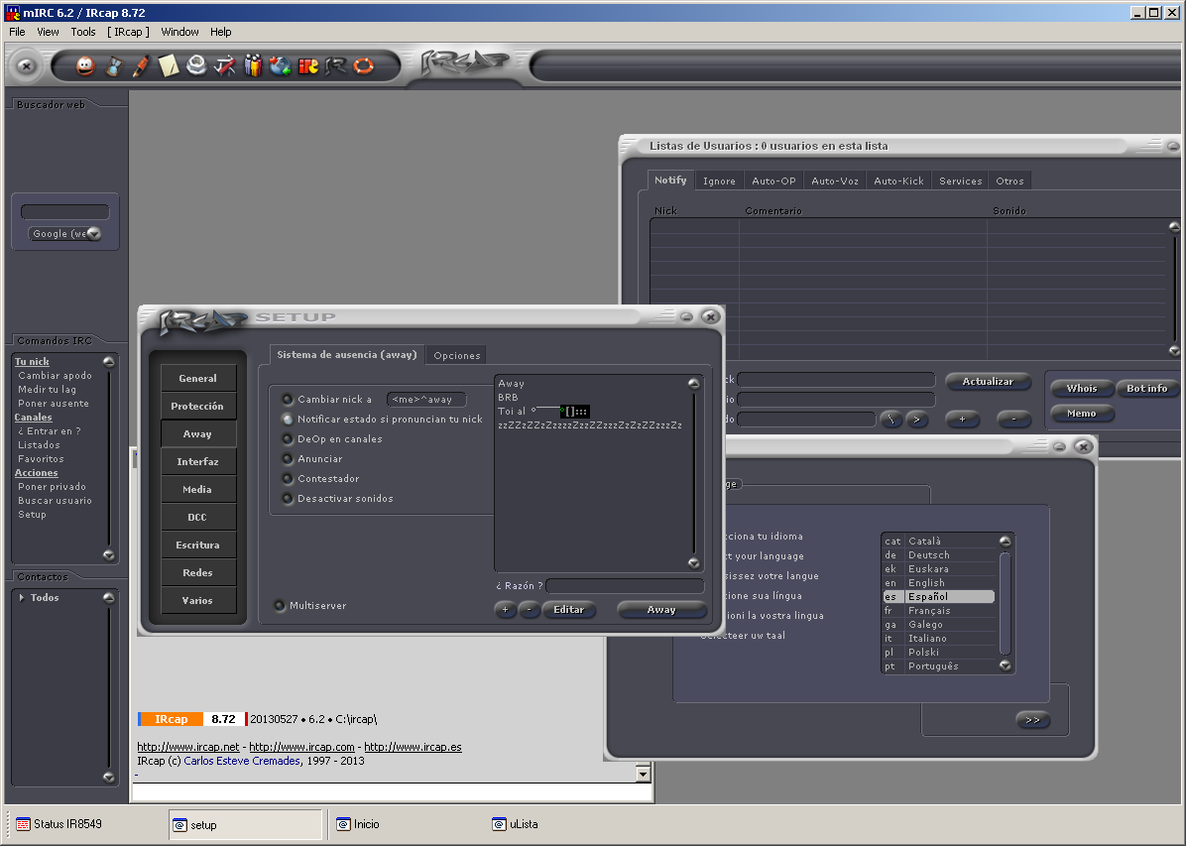Click down arrow in Comandos IRC panel
This screenshot has height=846, width=1186.
[x=109, y=554]
